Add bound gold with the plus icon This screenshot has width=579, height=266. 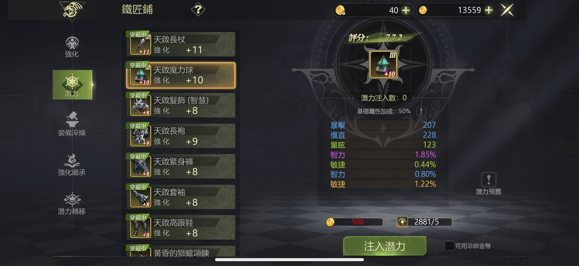pos(406,11)
